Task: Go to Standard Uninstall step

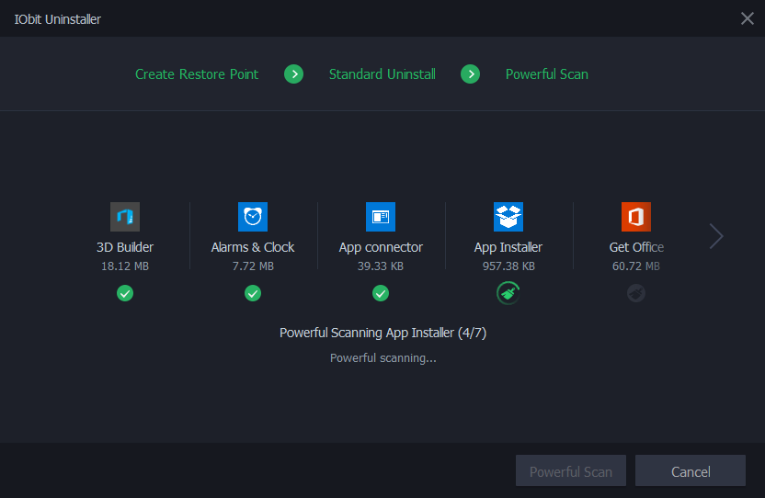Action: coord(382,74)
